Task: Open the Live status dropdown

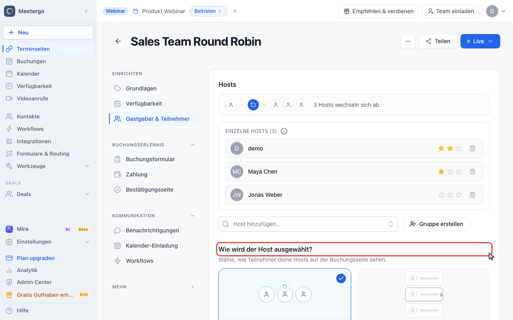Action: (x=480, y=41)
